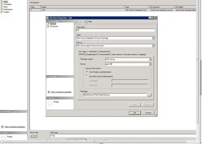This screenshot has height=144, width=202.
Task: Select Use Windows Authentication radio button
Action: tap(87, 72)
